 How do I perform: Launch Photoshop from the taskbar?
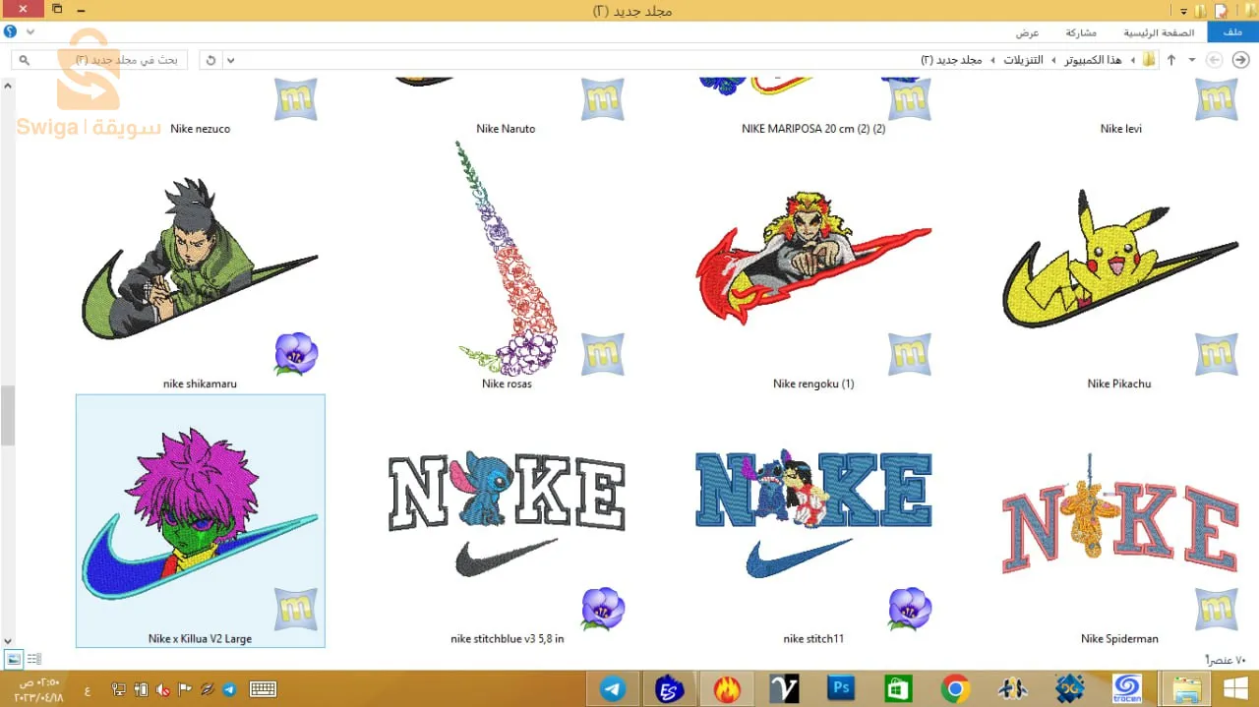841,689
